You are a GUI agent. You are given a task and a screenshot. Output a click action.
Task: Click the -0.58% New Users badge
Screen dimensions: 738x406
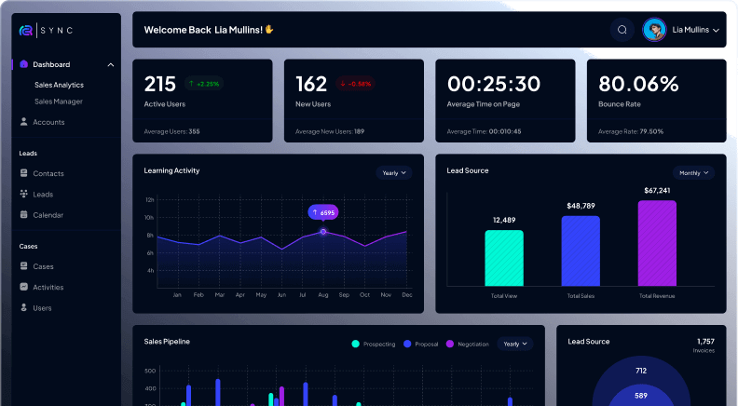click(x=355, y=84)
